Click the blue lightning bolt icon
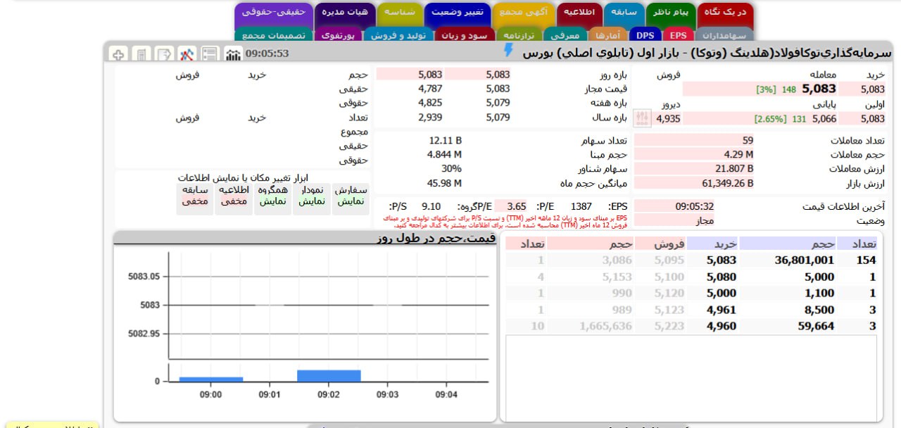Viewport: 901px width, 428px height. pos(509,51)
